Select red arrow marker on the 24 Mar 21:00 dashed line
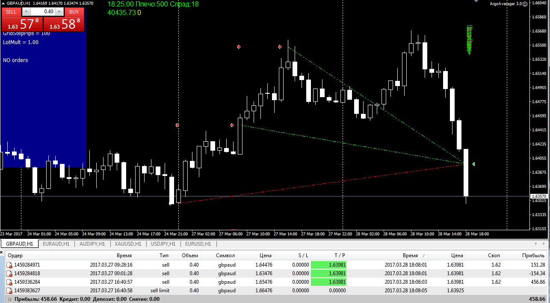 coord(177,125)
